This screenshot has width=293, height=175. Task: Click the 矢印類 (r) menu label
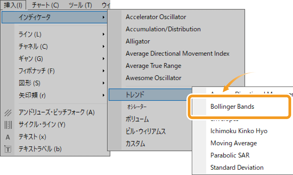[x=32, y=95]
